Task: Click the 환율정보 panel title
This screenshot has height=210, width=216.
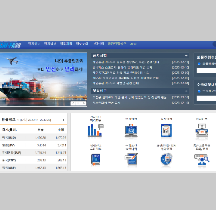Action: tap(8, 120)
